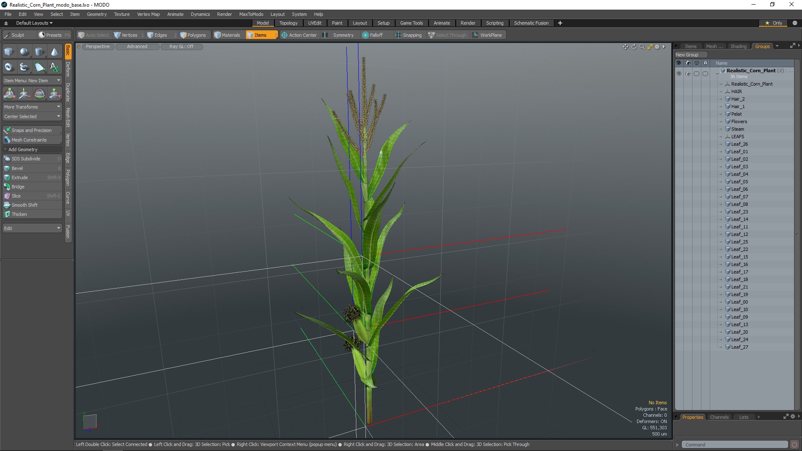Image resolution: width=802 pixels, height=451 pixels.
Task: Select the pen polygon drawing tool
Action: [39, 67]
